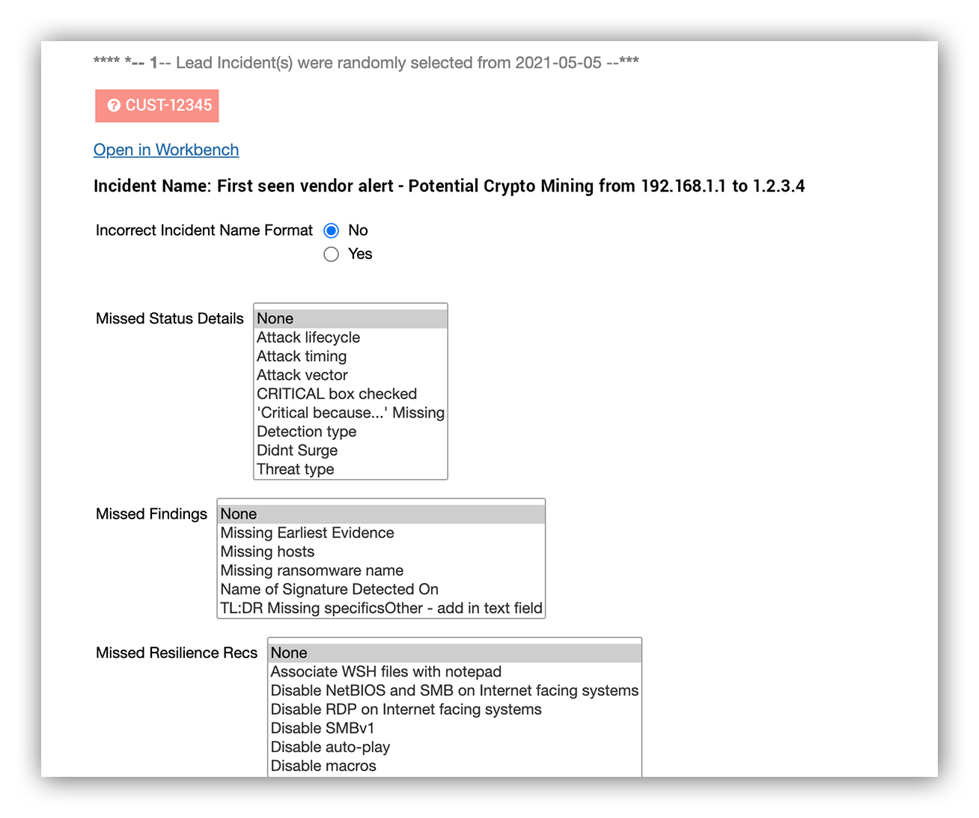The height and width of the screenshot is (818, 979).
Task: Select Disable macros option
Action: click(x=455, y=766)
